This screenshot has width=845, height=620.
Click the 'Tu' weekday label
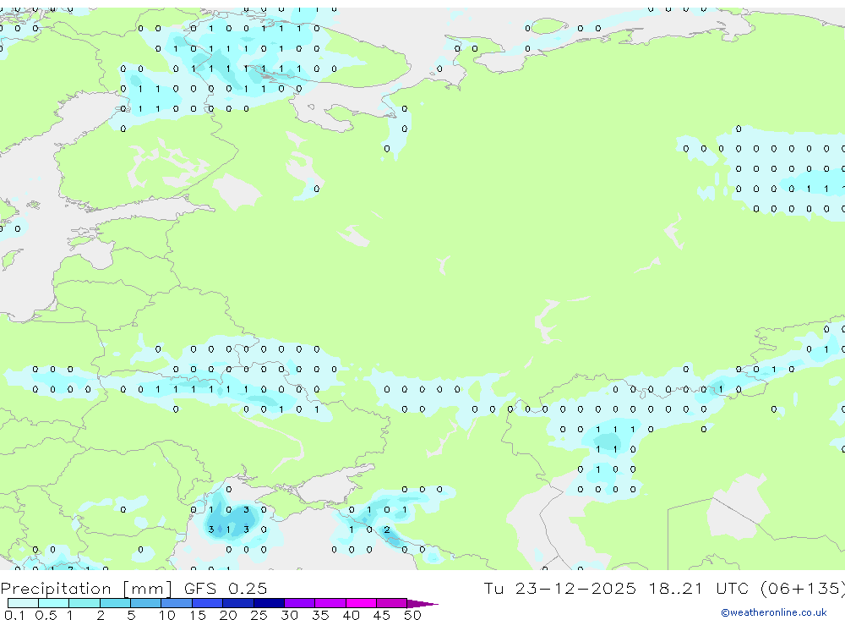pos(493,588)
